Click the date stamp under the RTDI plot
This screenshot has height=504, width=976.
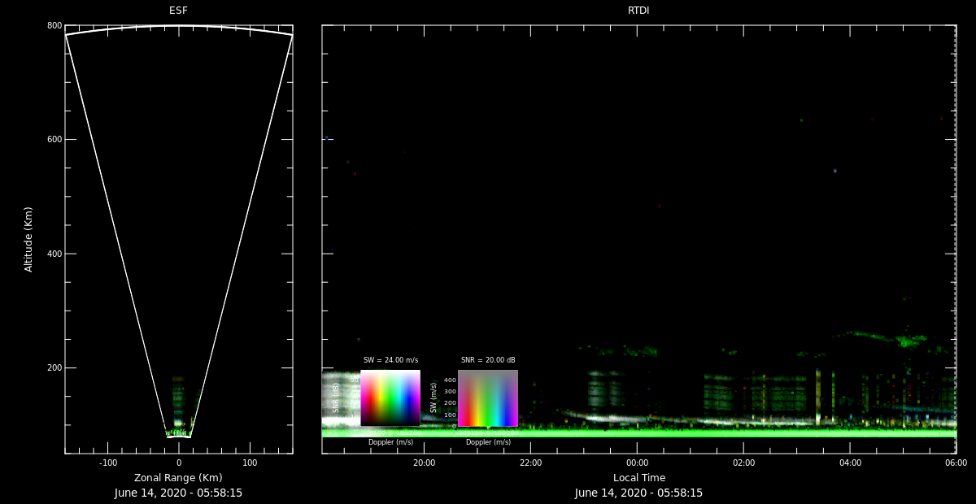638,493
